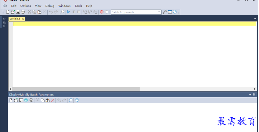Click the Step Into debug icon
The height and width of the screenshot is (132, 259).
tap(85, 12)
